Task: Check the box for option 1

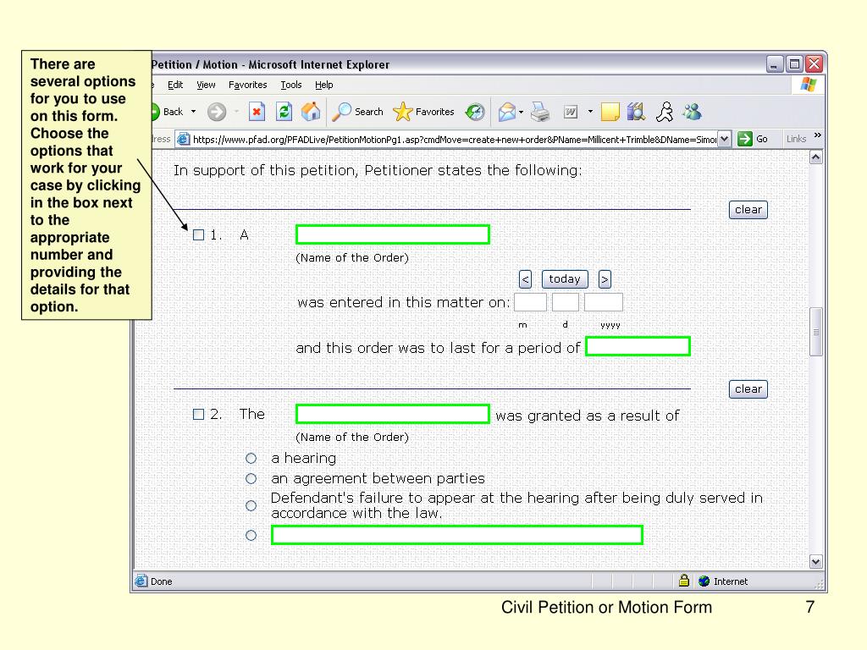Action: [x=198, y=235]
